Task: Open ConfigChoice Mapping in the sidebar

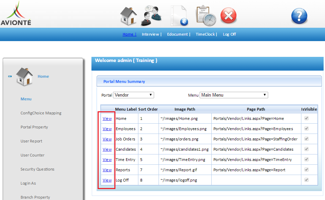Action: pyautogui.click(x=41, y=113)
